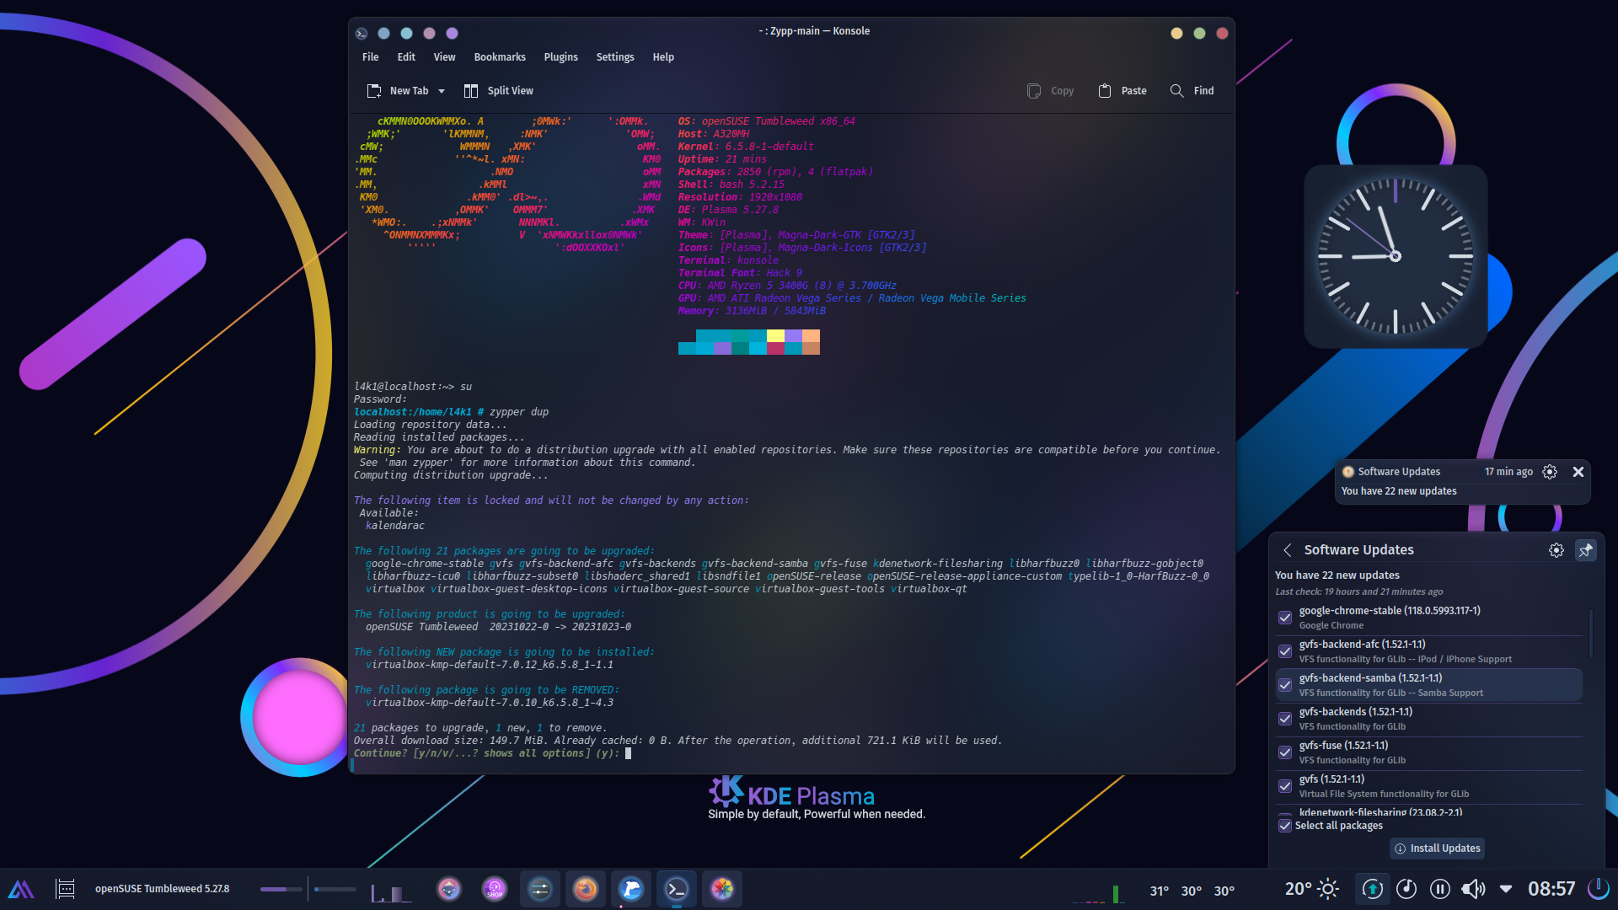Expand the New Tab dropdown arrow
1618x910 pixels.
442,91
